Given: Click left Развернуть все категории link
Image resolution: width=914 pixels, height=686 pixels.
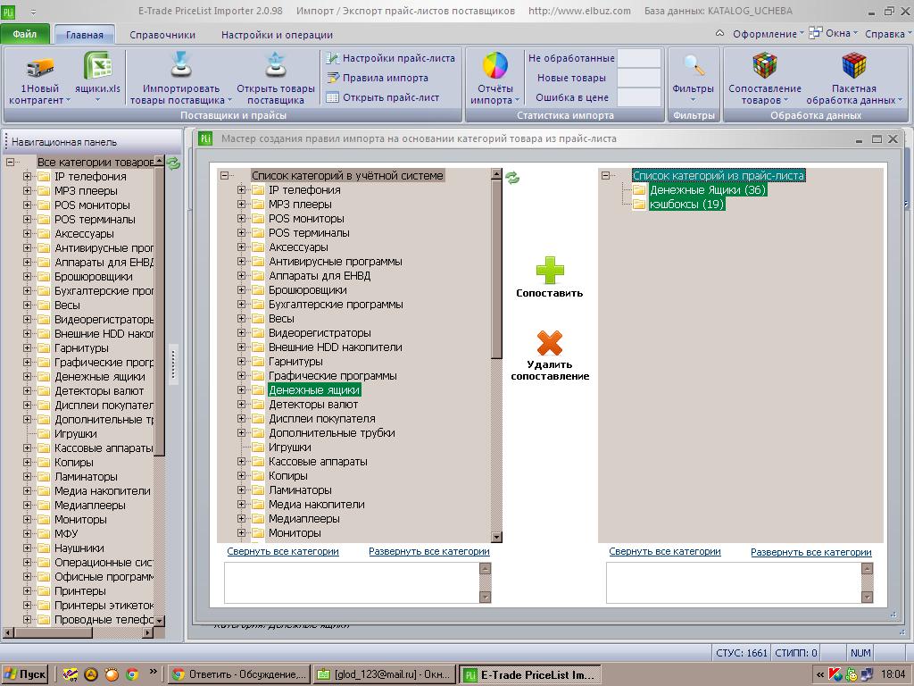Looking at the screenshot, I should 429,551.
